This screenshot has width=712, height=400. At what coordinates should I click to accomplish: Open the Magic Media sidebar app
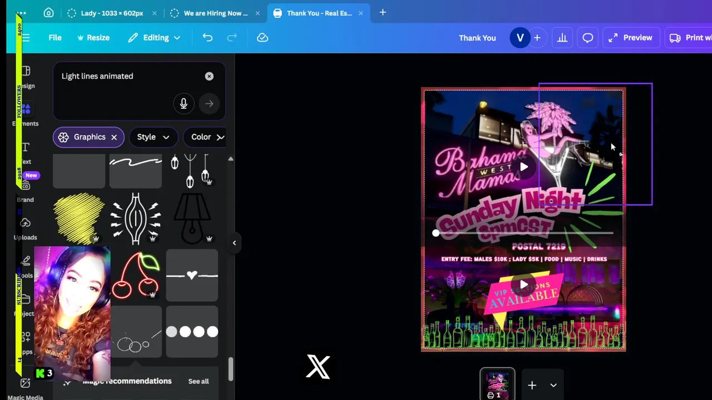[x=26, y=388]
